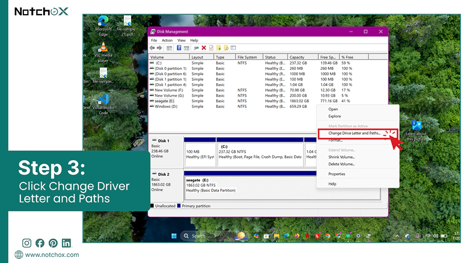Select the (C:) 237.32 GB partition block
Image resolution: width=468 pixels, height=263 pixels.
(260, 152)
